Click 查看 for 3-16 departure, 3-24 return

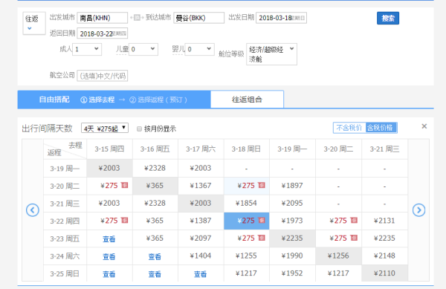pos(155,256)
